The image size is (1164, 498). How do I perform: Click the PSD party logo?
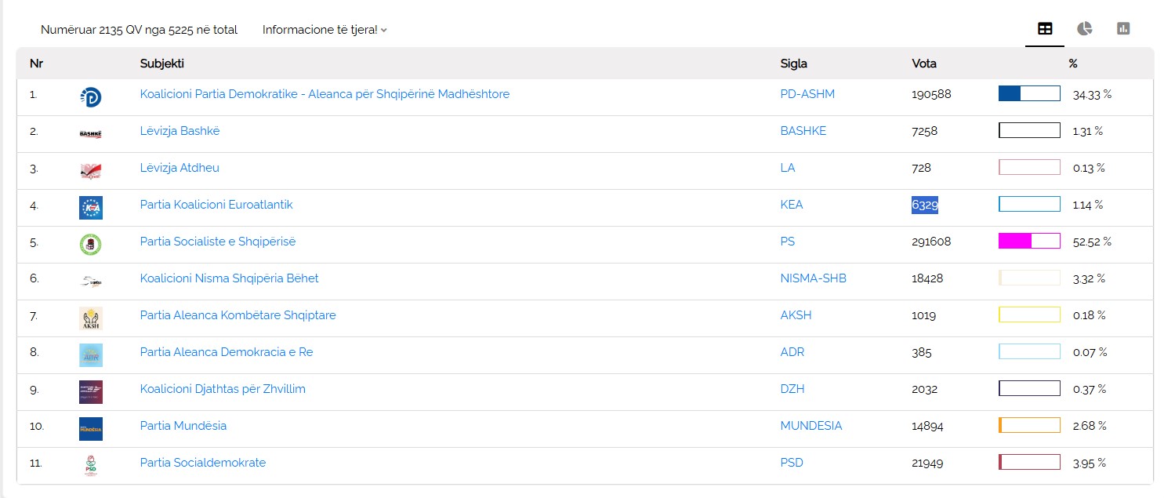tap(91, 466)
